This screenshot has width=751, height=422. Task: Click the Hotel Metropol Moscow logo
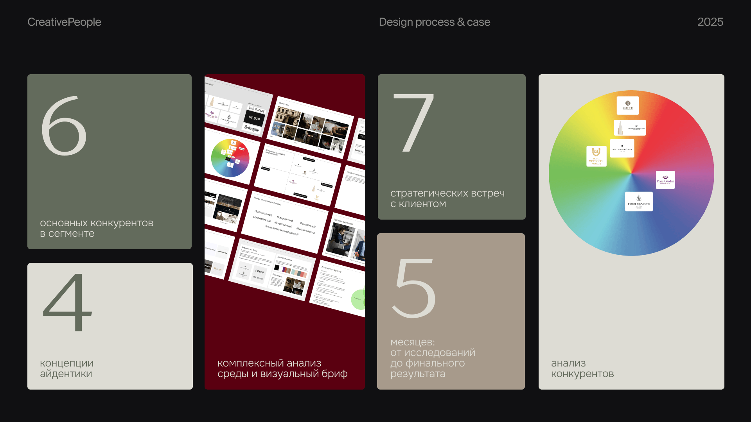[x=596, y=156]
